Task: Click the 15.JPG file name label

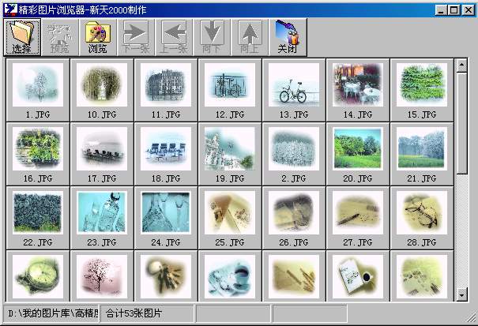Action: pyautogui.click(x=422, y=114)
